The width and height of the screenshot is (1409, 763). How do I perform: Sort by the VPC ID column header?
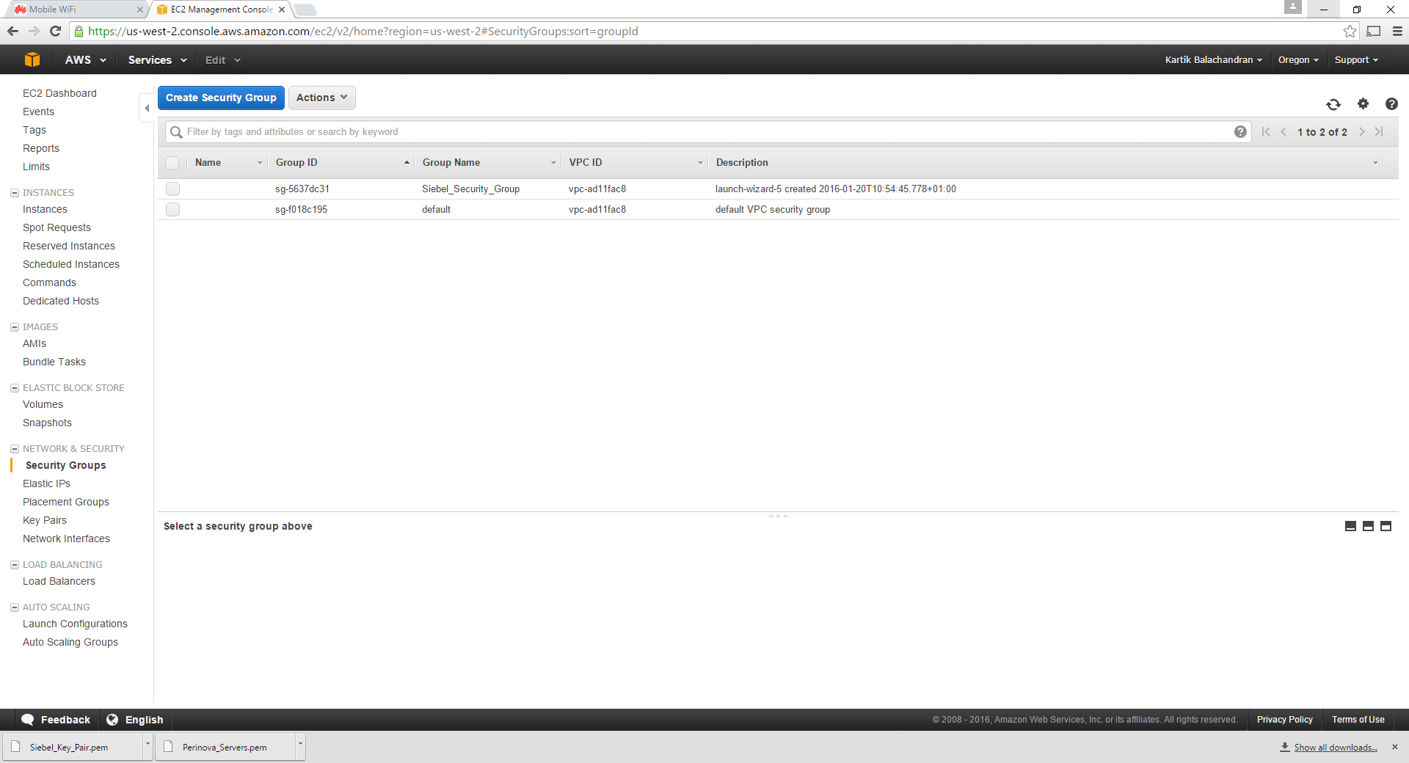(634, 163)
